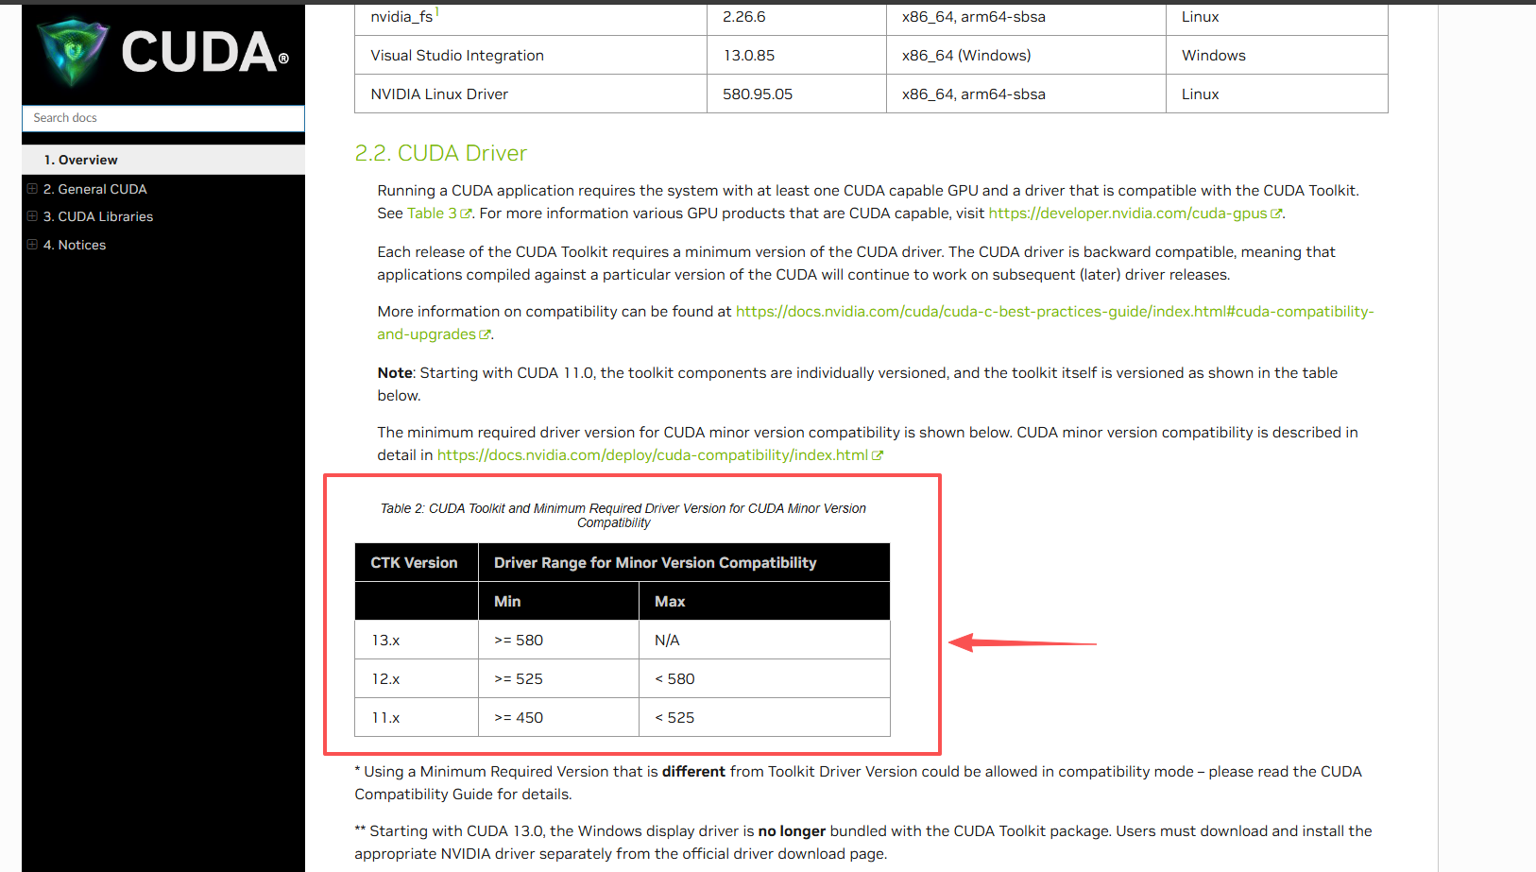Open the CUDA Libraries navigation entry

(x=105, y=216)
